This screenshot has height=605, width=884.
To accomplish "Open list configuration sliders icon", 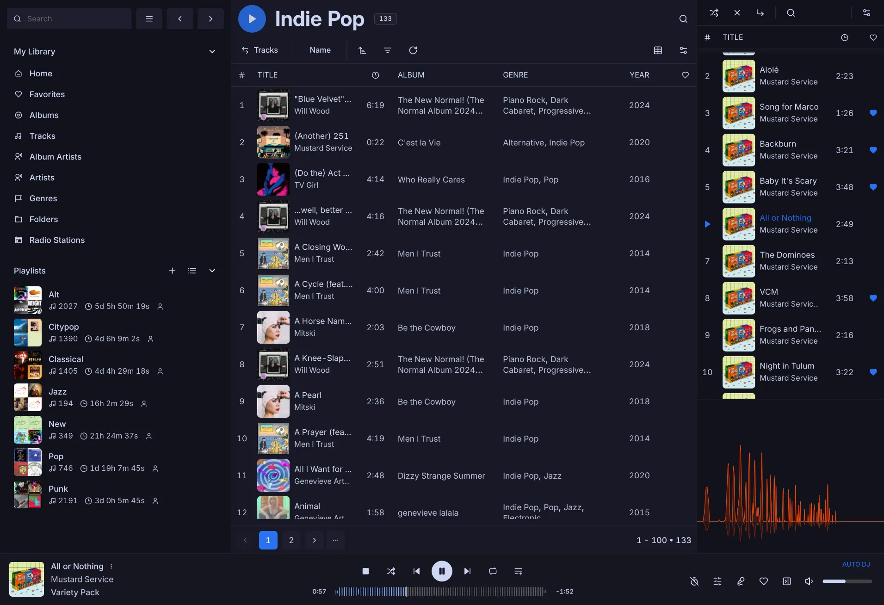I will (683, 50).
